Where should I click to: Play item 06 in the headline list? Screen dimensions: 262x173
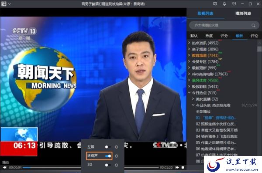pyautogui.click(x=216, y=149)
